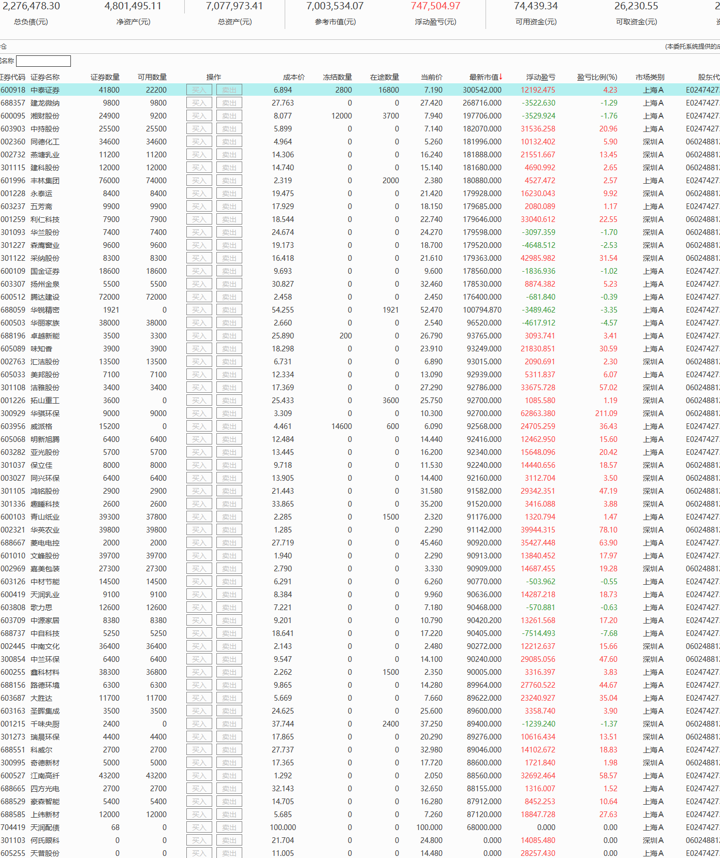Sort by the 盈亏比例(%) column header

pos(597,77)
